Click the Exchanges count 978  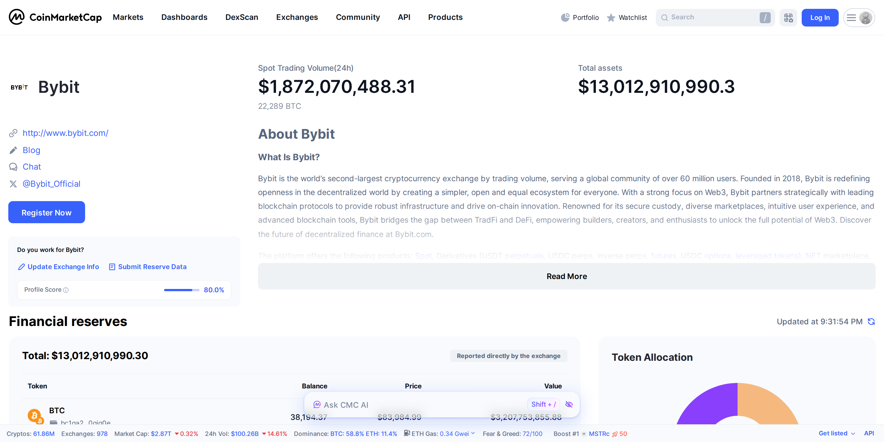(x=102, y=434)
